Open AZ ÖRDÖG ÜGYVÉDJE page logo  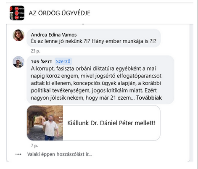(x=17, y=13)
